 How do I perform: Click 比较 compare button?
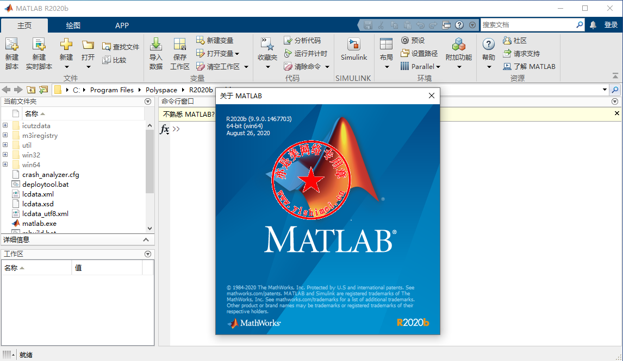pyautogui.click(x=114, y=60)
